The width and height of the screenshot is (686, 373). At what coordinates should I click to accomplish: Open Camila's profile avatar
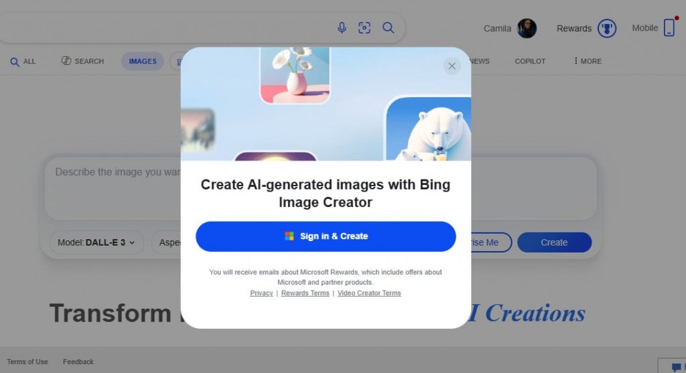[527, 28]
